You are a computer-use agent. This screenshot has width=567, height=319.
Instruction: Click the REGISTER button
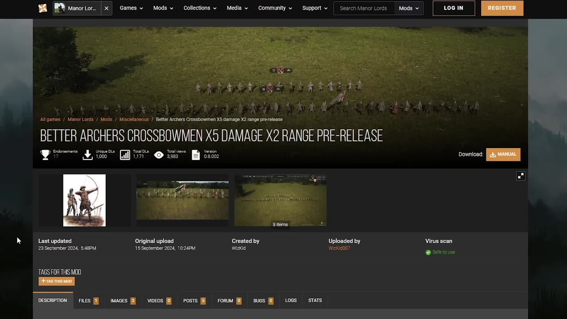click(502, 8)
